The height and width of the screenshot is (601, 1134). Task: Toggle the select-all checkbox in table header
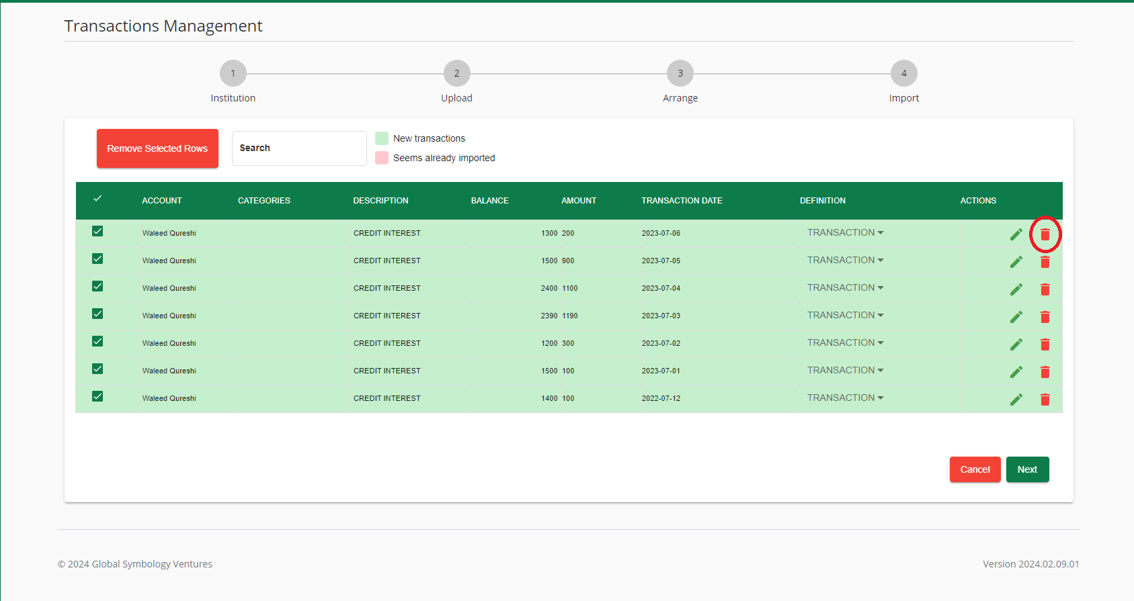[97, 199]
